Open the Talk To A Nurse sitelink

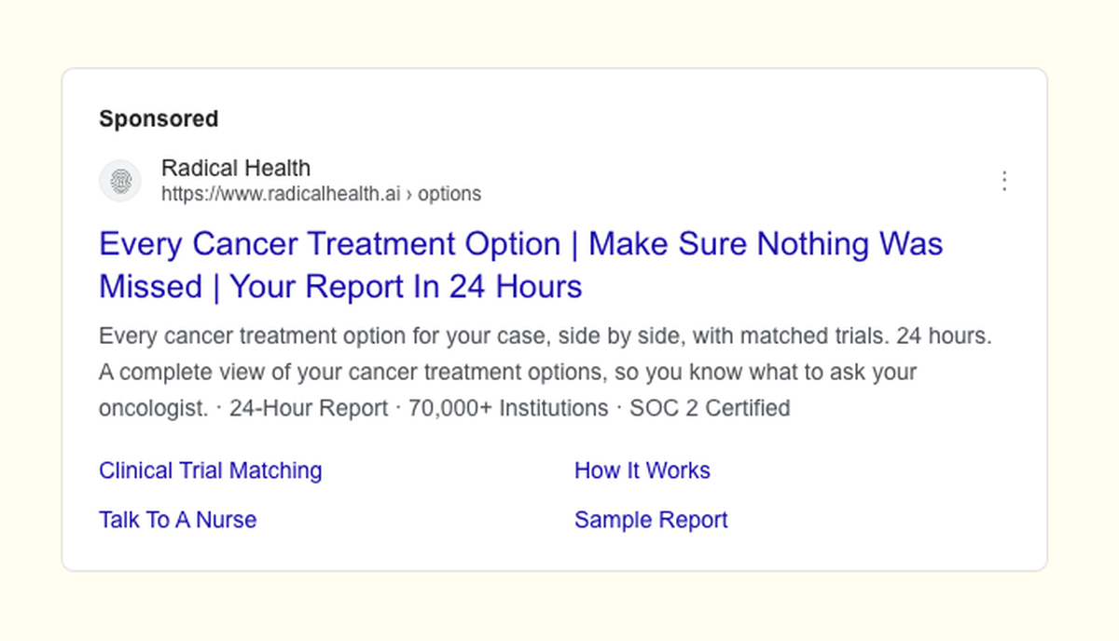point(178,520)
